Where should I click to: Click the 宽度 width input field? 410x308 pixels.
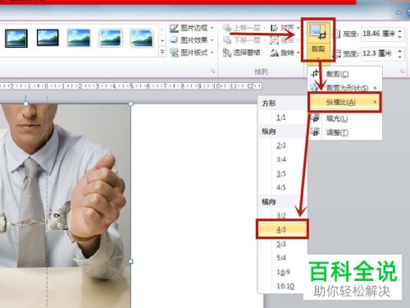click(x=379, y=53)
